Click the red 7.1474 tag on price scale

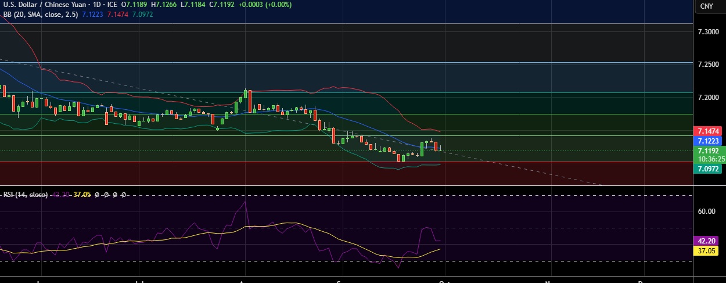pyautogui.click(x=709, y=131)
